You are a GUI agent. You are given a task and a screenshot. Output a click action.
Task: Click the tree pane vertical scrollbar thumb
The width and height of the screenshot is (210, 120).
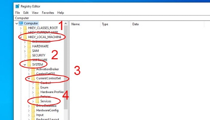coord(66,67)
